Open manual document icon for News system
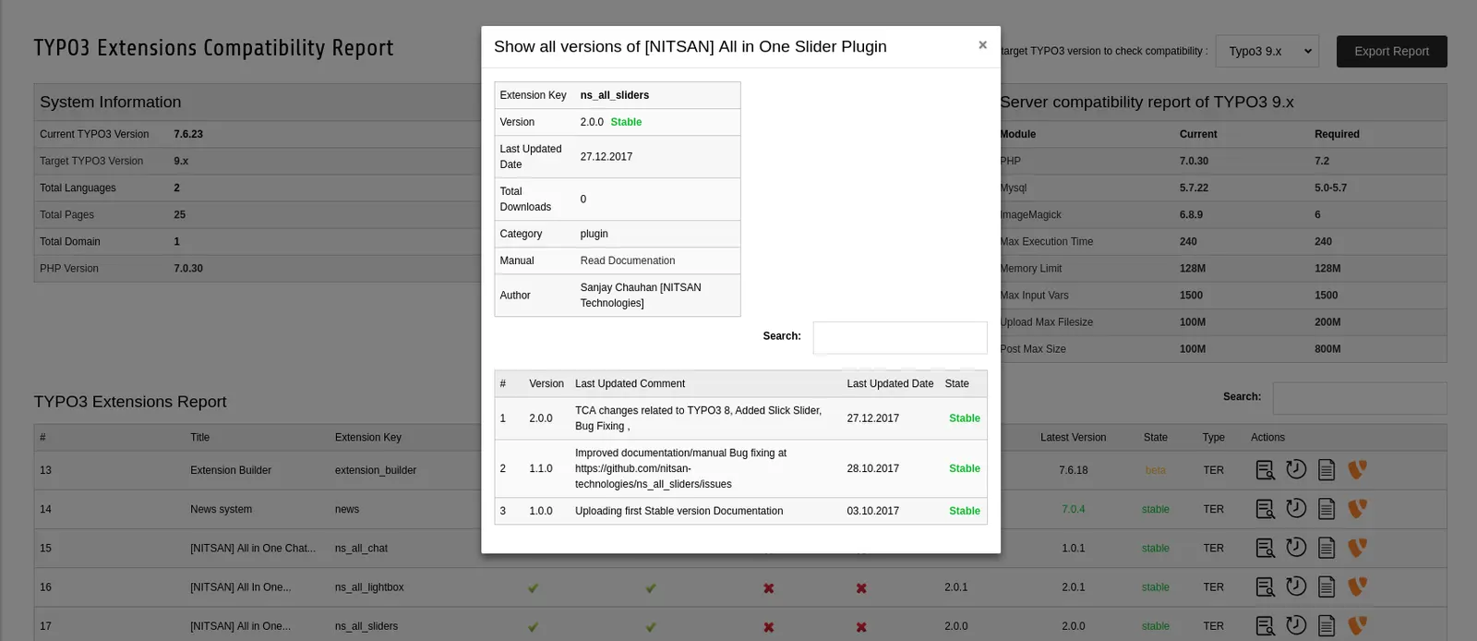Viewport: 1477px width, 641px height. [x=1327, y=509]
